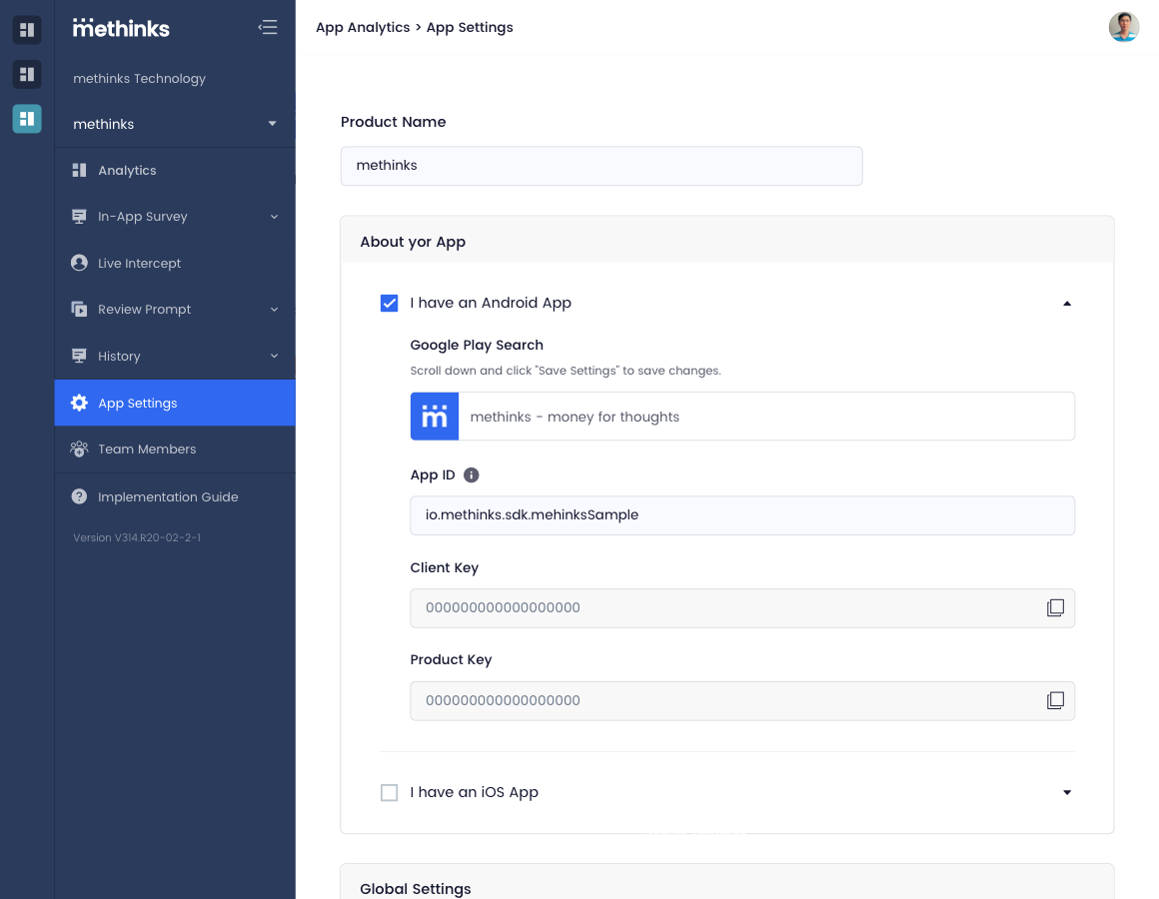Viewport: 1159px width, 899px height.
Task: Expand the In-App Survey submenu chevron
Action: [x=274, y=217]
